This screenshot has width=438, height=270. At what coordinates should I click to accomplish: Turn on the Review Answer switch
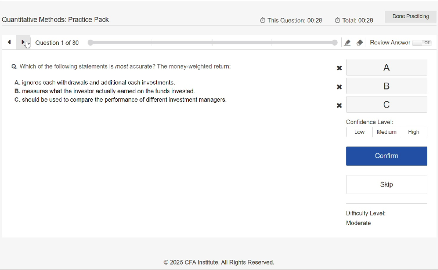click(x=422, y=43)
